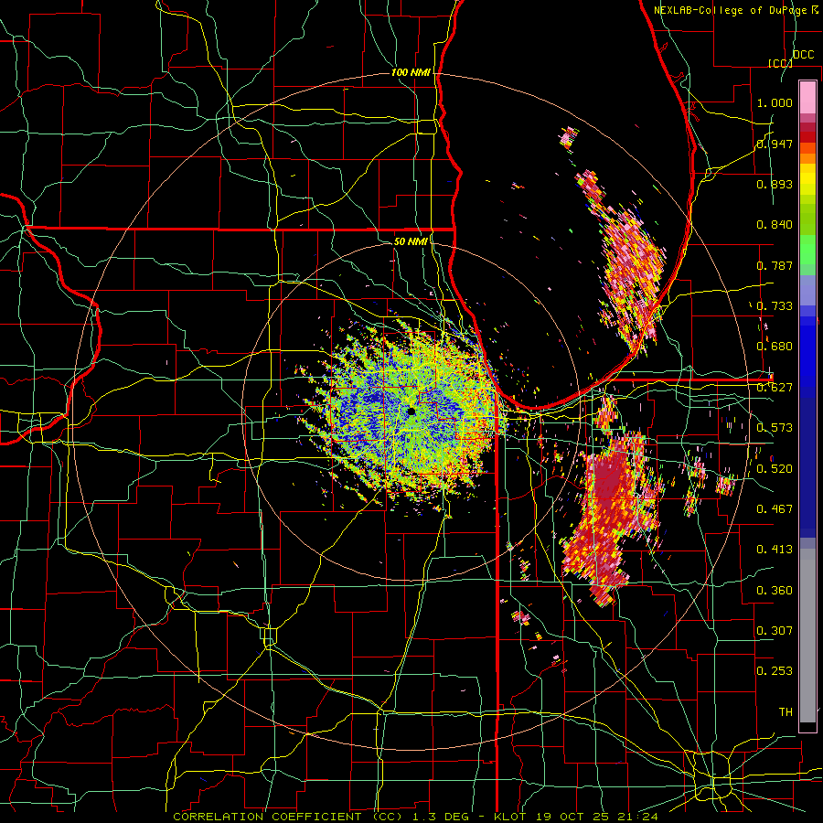Click the 0.733 legend value
The width and height of the screenshot is (823, 823).
[775, 306]
